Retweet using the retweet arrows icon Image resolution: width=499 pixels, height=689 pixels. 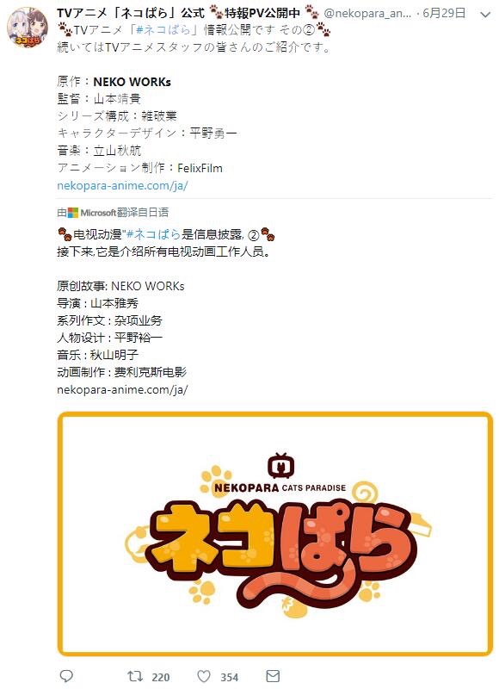[x=135, y=676]
